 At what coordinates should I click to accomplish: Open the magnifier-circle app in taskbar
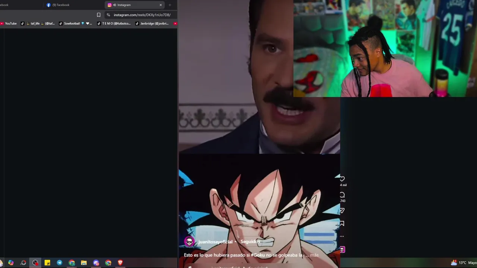[23, 263]
